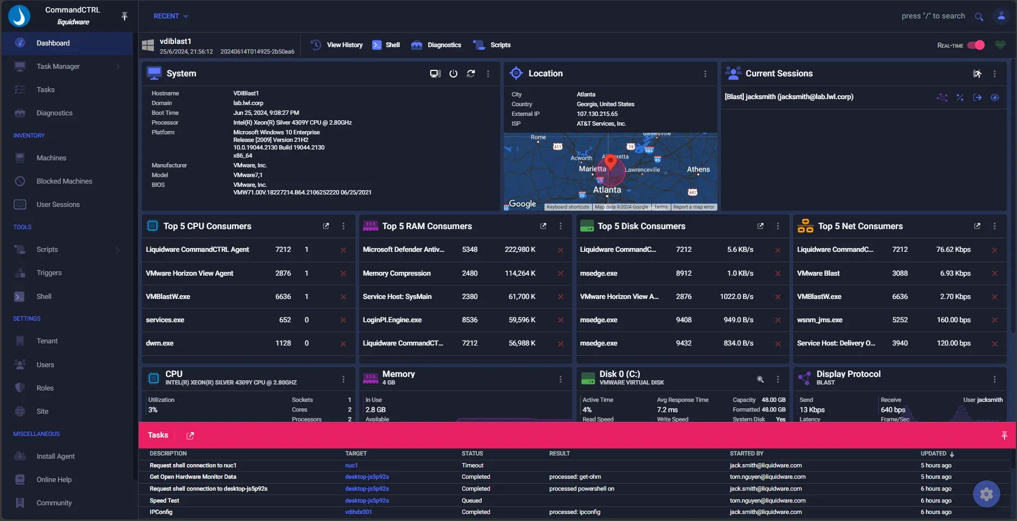Open the CPU panel three-dot menu
This screenshot has height=521, width=1017.
[343, 379]
